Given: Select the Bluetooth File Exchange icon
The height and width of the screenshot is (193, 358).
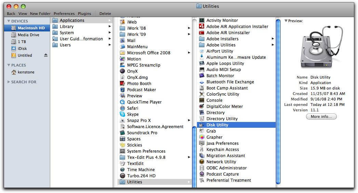Looking at the screenshot, I should click(202, 82).
